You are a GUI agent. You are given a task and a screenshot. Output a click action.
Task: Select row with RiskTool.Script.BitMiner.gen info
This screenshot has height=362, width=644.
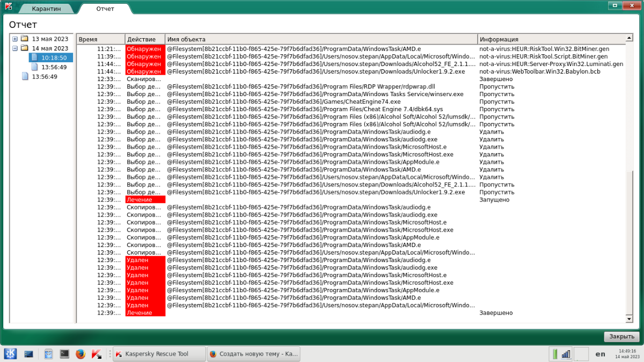pyautogui.click(x=352, y=56)
